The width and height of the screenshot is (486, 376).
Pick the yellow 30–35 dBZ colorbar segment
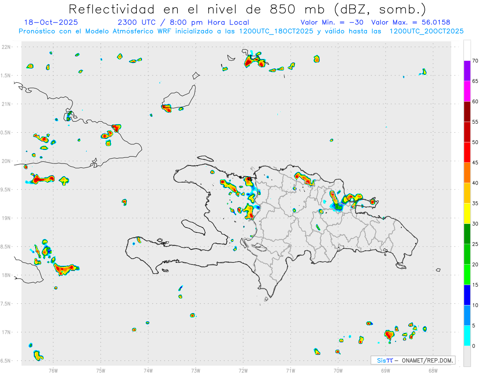click(467, 214)
